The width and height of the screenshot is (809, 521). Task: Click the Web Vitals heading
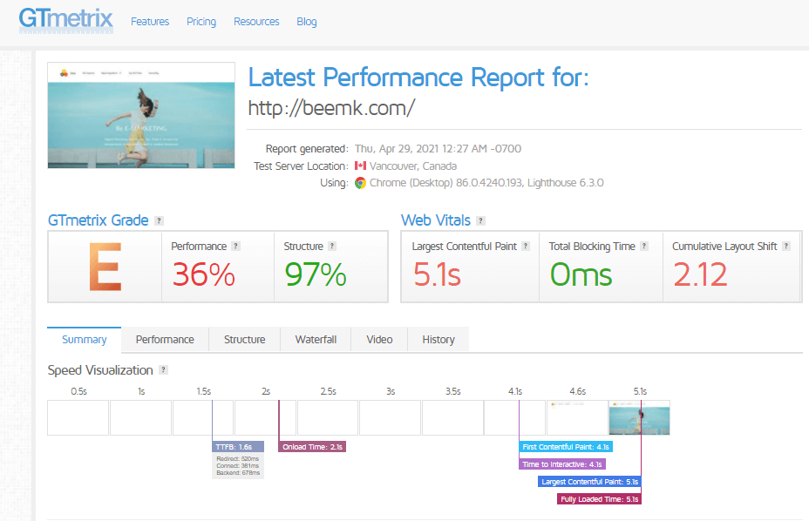436,220
